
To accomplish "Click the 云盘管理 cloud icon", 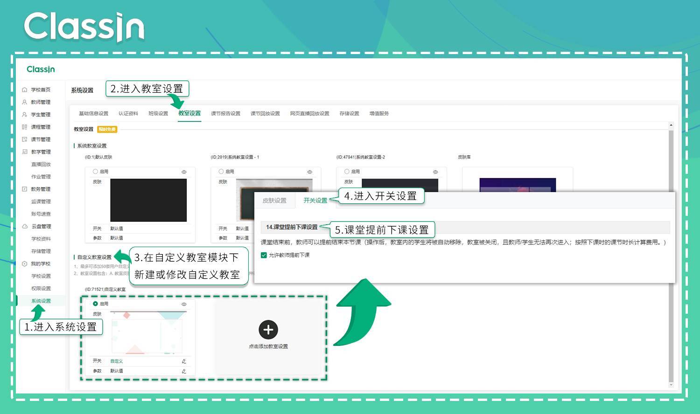I will [25, 226].
